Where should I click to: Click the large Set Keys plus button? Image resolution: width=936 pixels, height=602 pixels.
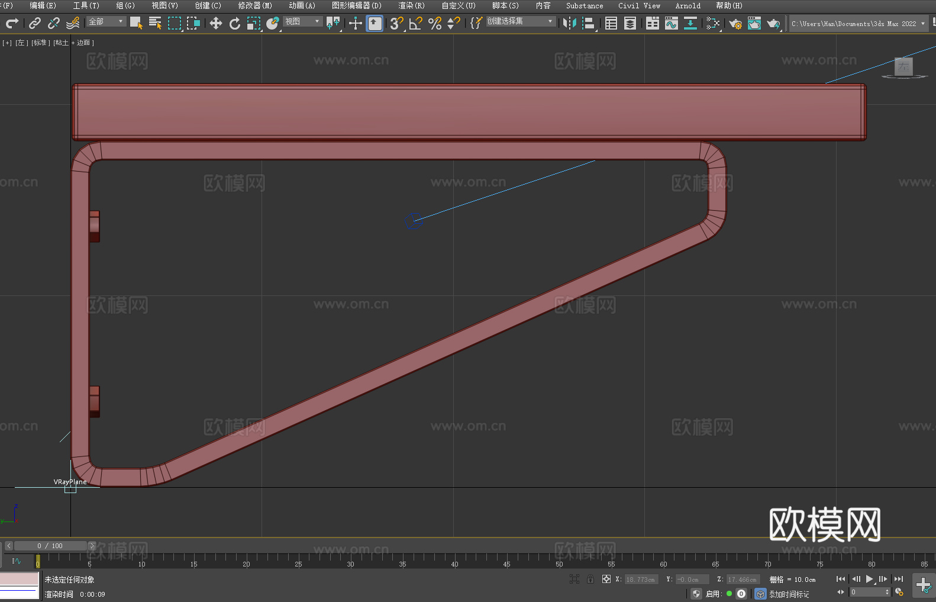(x=924, y=585)
